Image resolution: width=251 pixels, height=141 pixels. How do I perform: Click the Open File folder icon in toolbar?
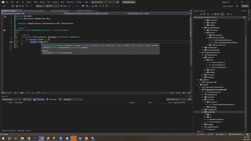pyautogui.click(x=17, y=6)
